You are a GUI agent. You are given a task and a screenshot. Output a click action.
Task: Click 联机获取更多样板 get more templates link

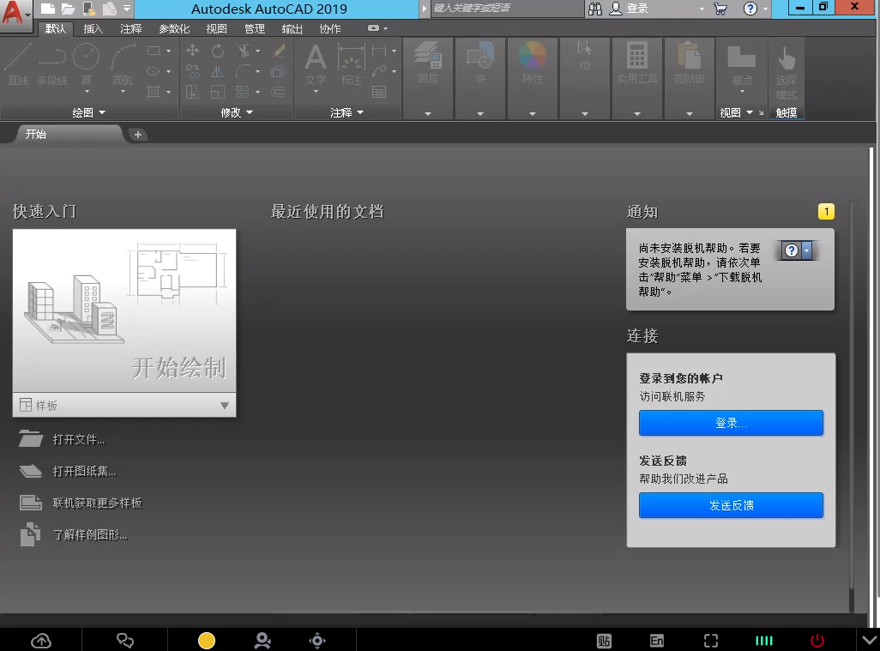(x=97, y=503)
